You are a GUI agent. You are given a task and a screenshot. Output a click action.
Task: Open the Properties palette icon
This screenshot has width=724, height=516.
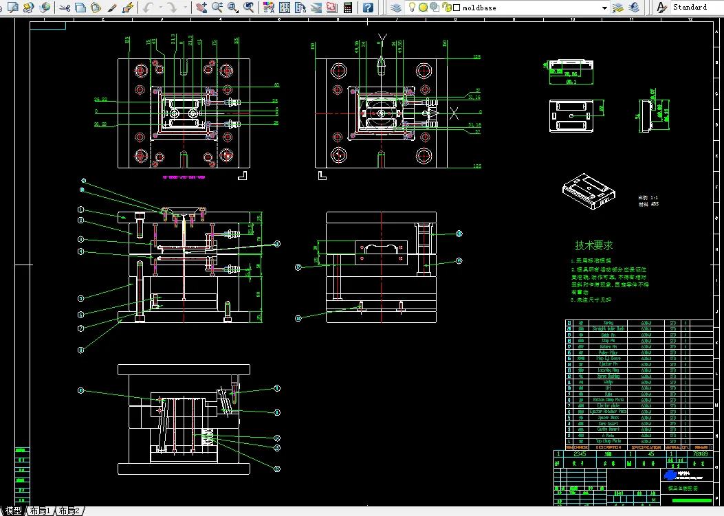coord(269,7)
